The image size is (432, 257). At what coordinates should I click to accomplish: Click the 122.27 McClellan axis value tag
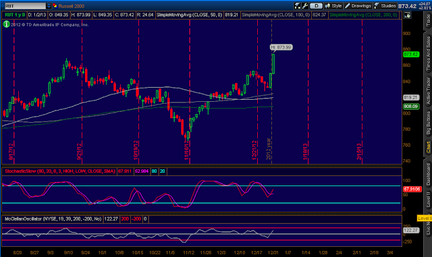click(x=411, y=230)
